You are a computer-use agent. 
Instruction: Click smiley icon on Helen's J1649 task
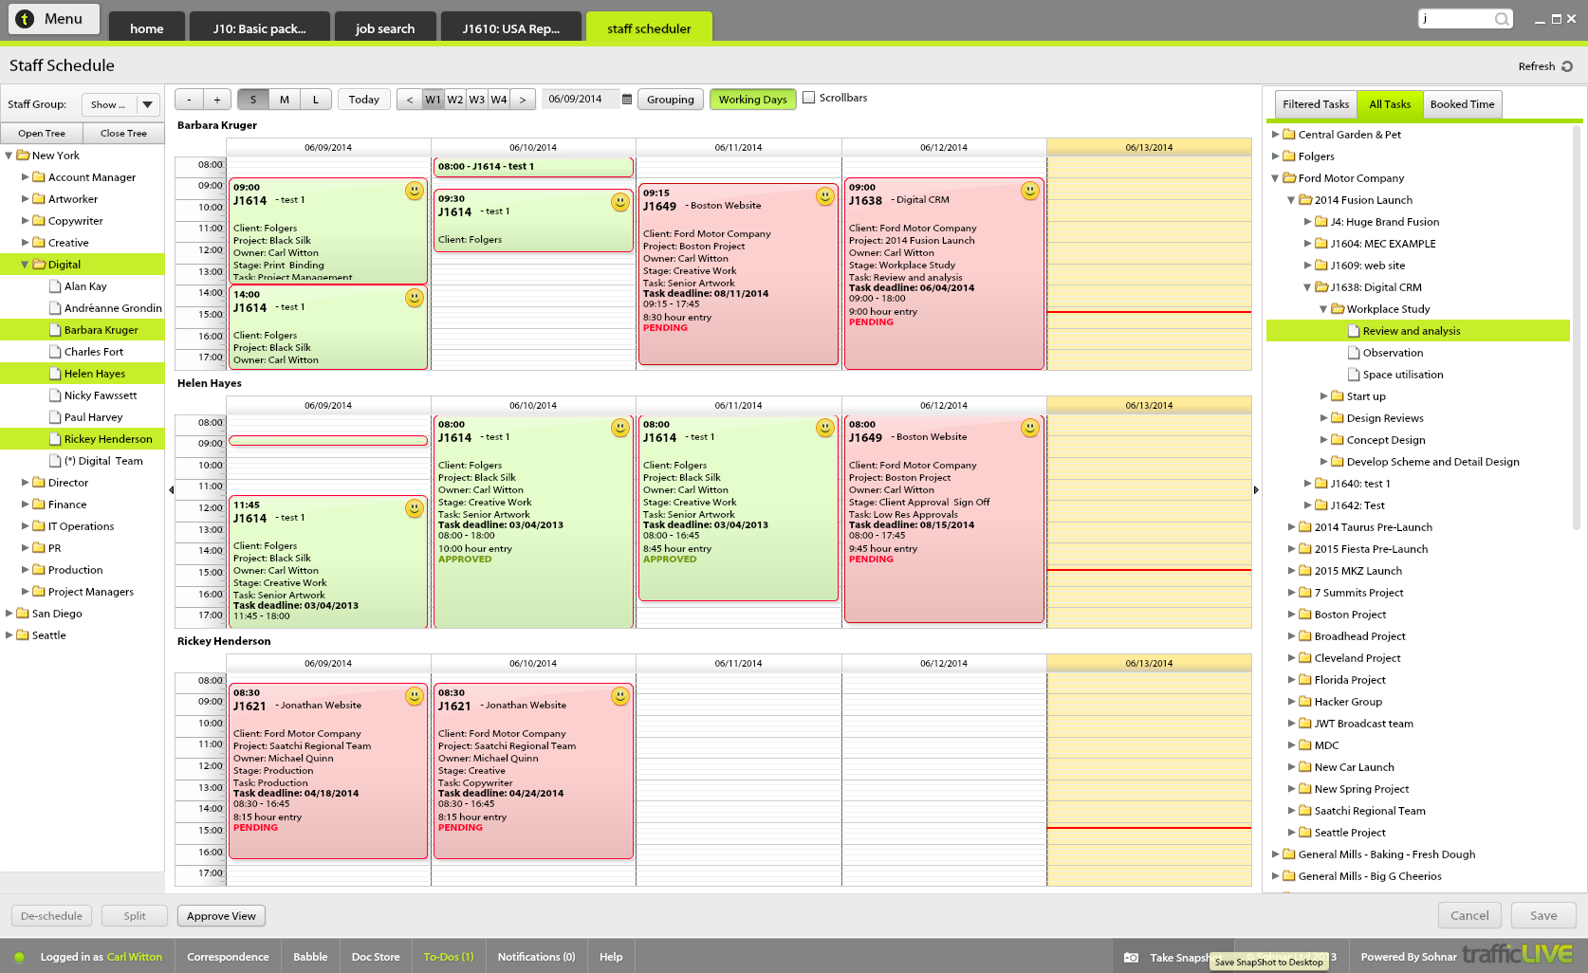click(x=1029, y=428)
